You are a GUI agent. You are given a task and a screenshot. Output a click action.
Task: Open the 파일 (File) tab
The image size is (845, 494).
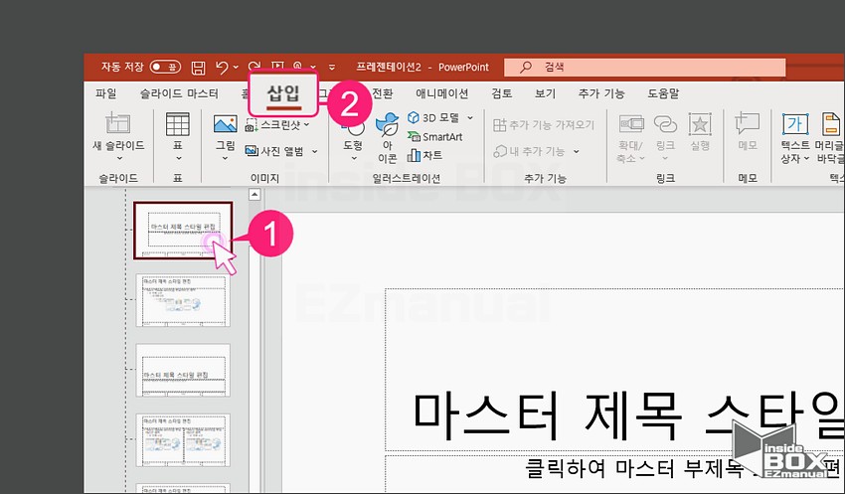point(106,93)
